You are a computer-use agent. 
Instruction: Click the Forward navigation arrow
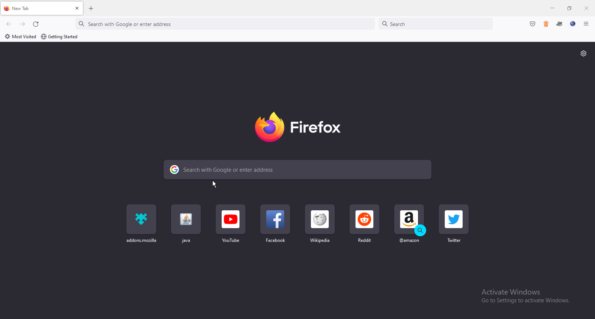click(22, 24)
